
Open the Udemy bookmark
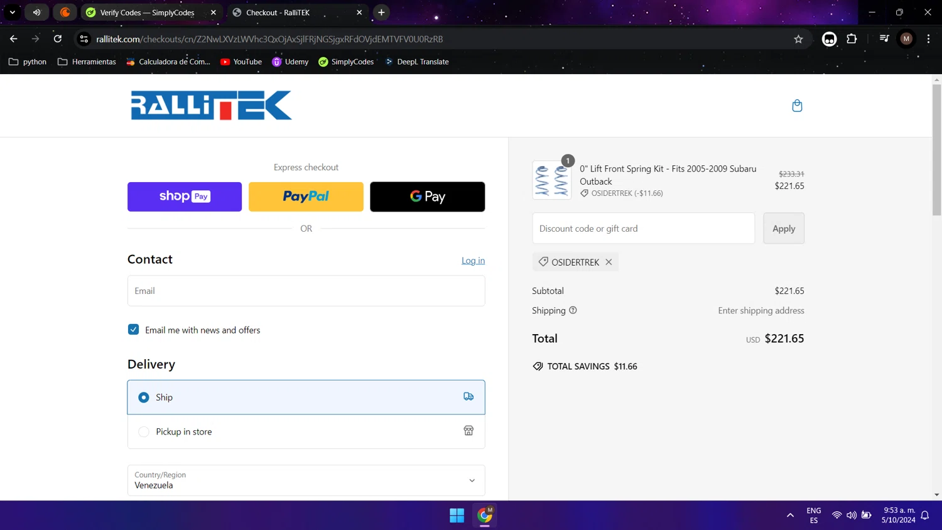[290, 62]
